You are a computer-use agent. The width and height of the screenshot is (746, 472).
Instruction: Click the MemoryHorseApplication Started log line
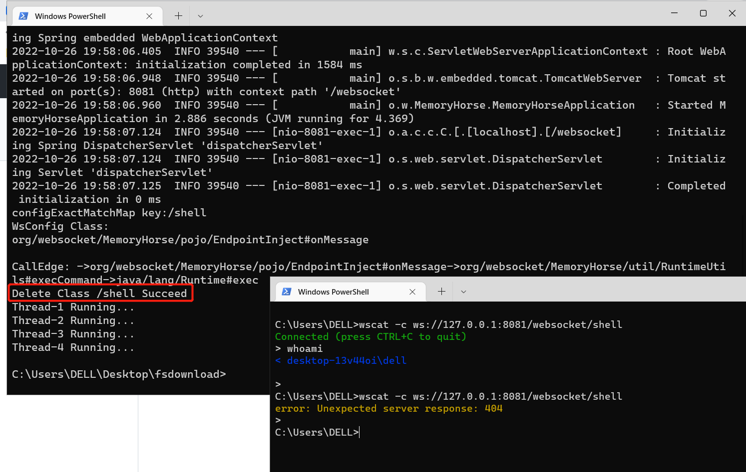369,112
